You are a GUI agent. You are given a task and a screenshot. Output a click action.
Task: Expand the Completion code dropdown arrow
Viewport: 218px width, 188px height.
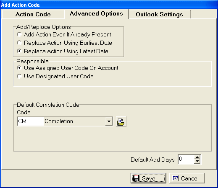click(x=109, y=121)
